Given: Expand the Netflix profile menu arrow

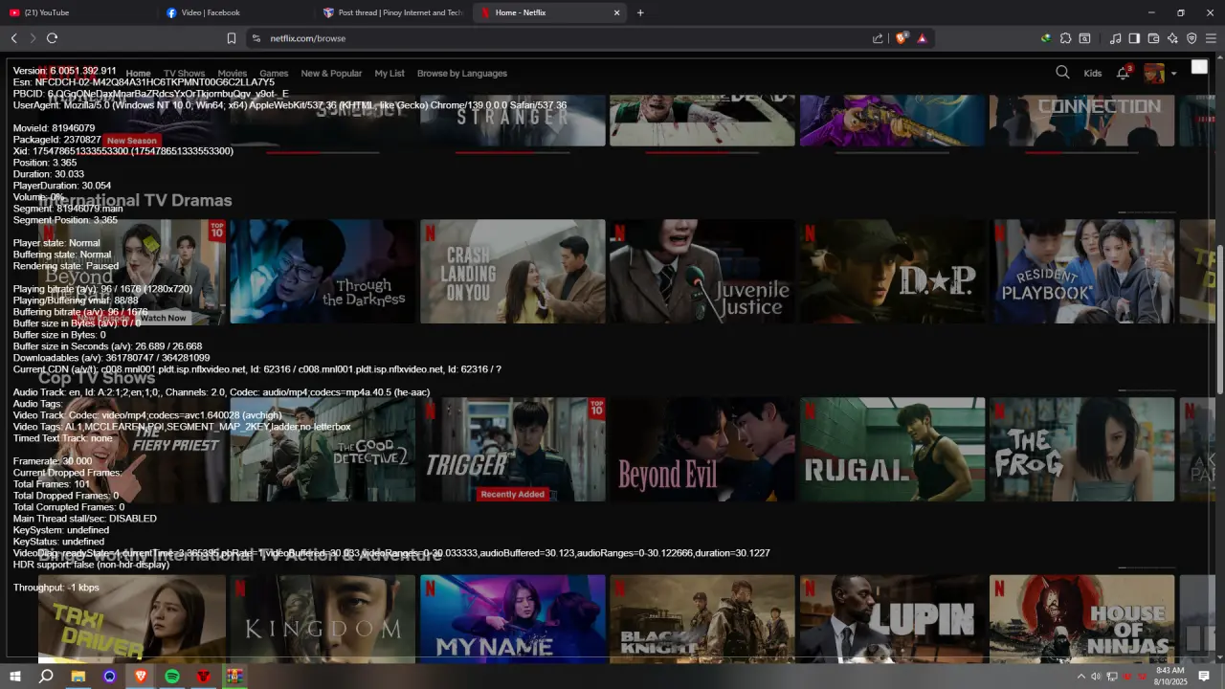Looking at the screenshot, I should (1174, 74).
